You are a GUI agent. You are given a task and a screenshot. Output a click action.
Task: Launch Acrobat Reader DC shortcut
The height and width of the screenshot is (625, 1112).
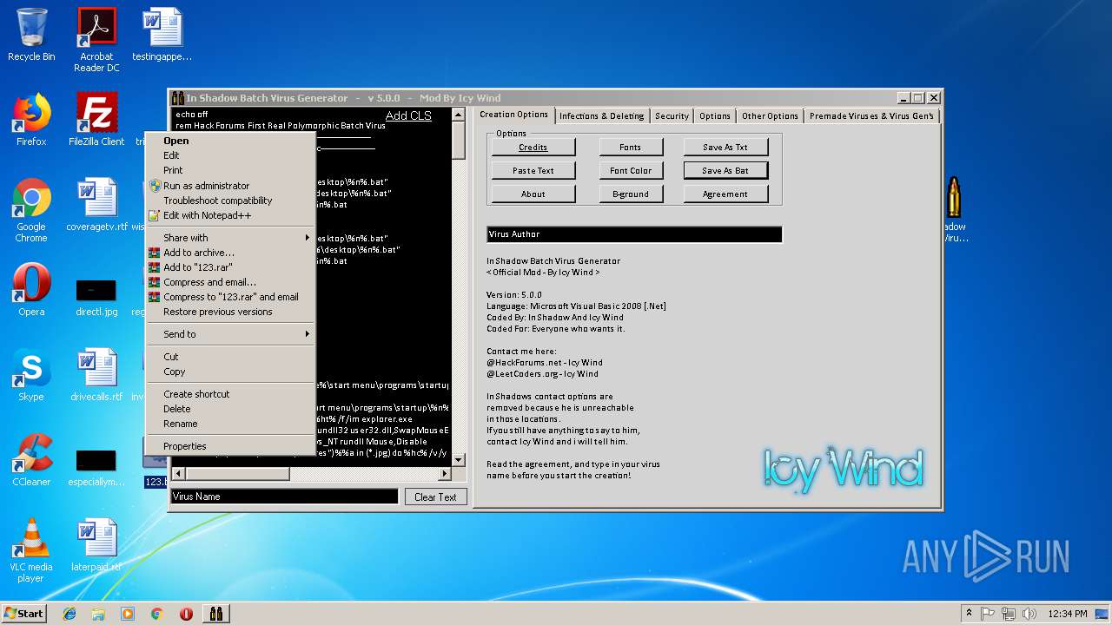coord(96,40)
